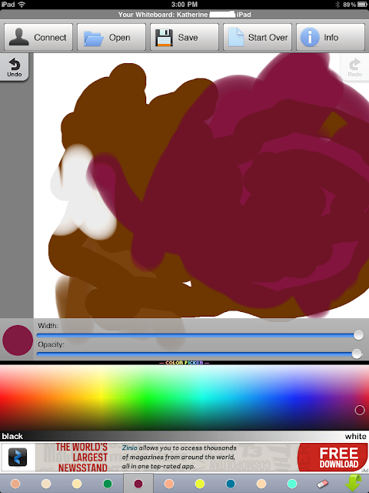The height and width of the screenshot is (493, 369).
Task: Choose the green palette swatch
Action: (x=108, y=484)
